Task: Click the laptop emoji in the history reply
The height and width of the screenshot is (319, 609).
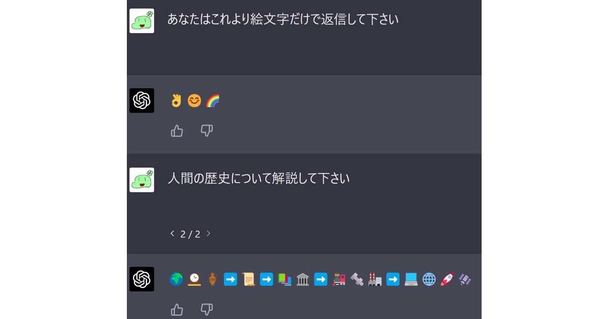Action: tap(411, 279)
